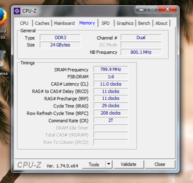Click the CPU-Z app icon in title bar
Image resolution: width=193 pixels, height=183 pixels.
click(x=17, y=11)
